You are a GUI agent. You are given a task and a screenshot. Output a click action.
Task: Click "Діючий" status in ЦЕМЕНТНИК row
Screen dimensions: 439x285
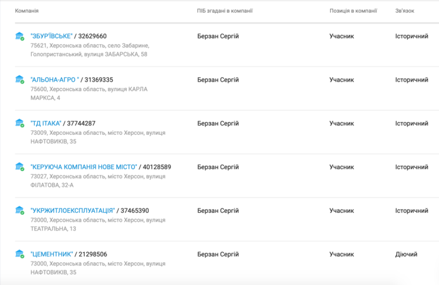[406, 254]
